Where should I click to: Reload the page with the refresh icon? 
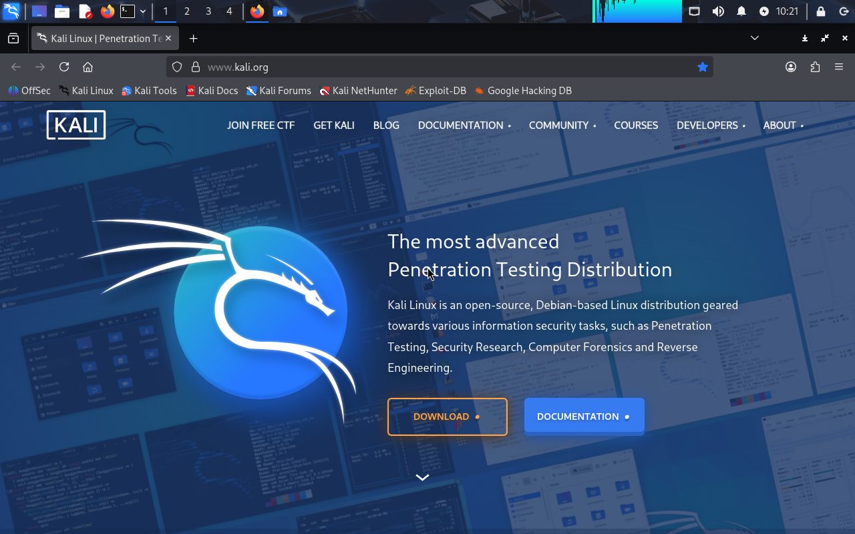coord(64,67)
